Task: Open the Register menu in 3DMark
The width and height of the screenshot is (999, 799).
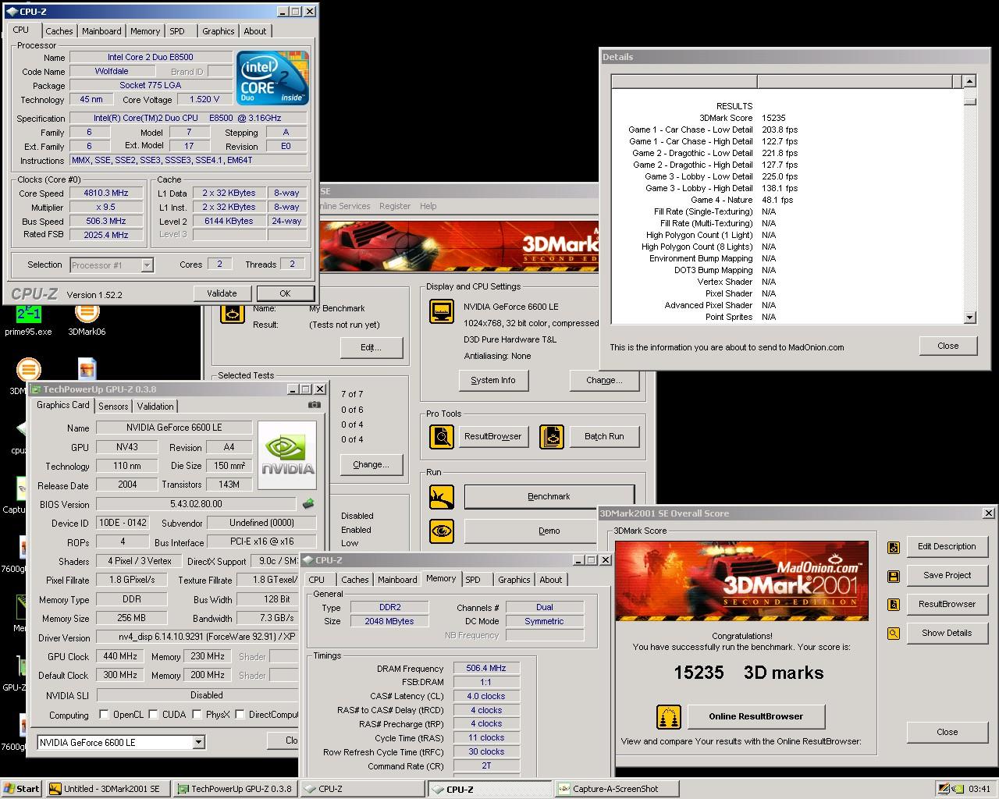Action: pos(394,206)
